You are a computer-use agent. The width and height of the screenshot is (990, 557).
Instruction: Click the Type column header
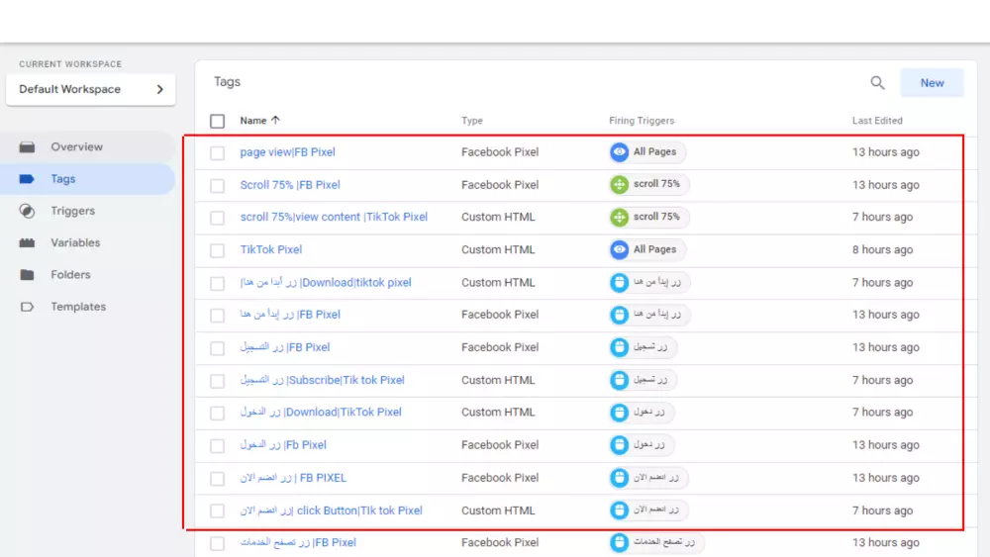[x=472, y=121]
